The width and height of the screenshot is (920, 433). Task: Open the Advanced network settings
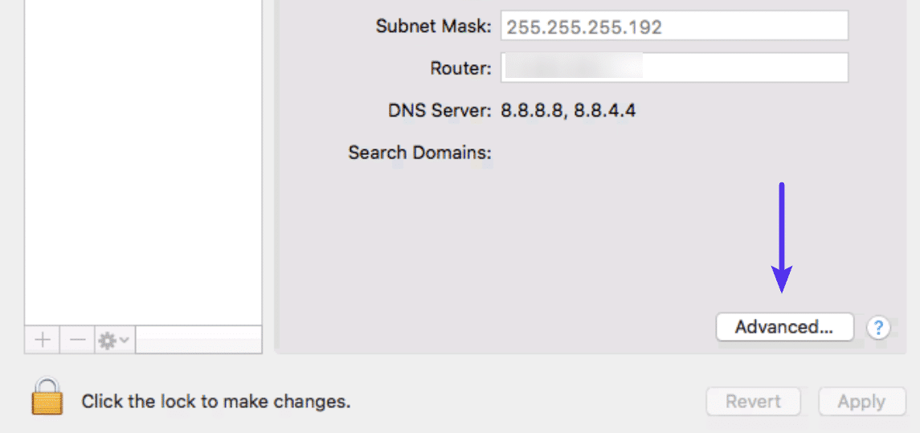pos(784,327)
